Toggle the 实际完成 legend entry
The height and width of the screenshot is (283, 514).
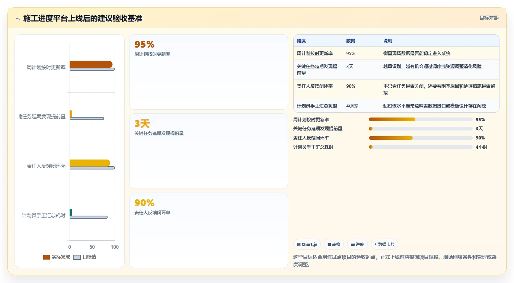coord(57,257)
